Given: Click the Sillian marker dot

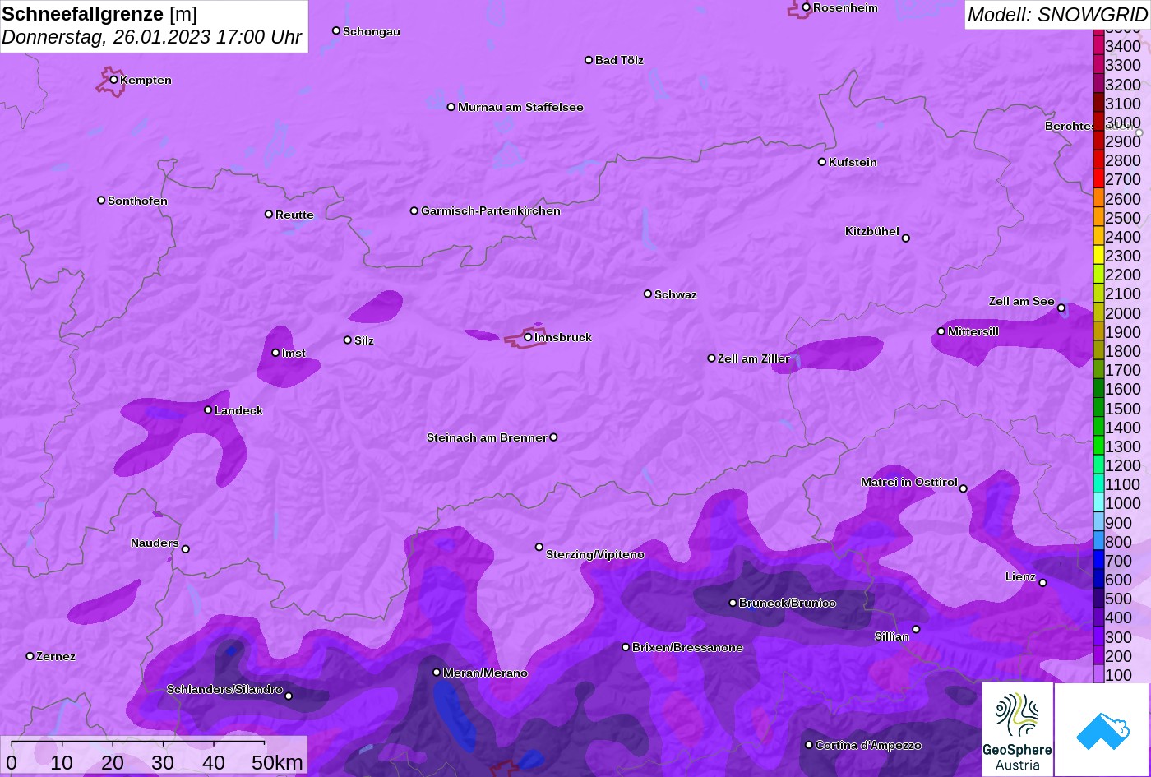Looking at the screenshot, I should pos(916,630).
